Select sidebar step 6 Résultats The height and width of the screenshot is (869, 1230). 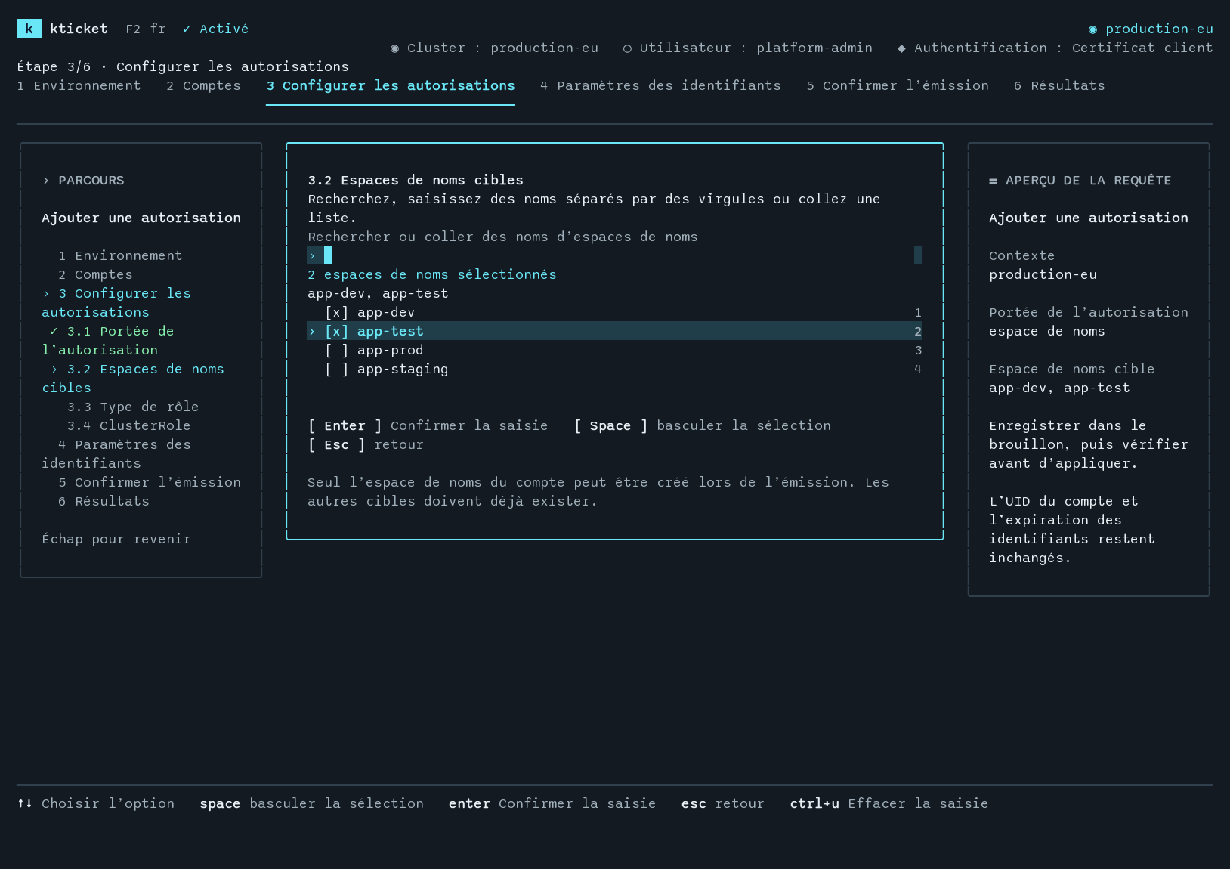[104, 501]
